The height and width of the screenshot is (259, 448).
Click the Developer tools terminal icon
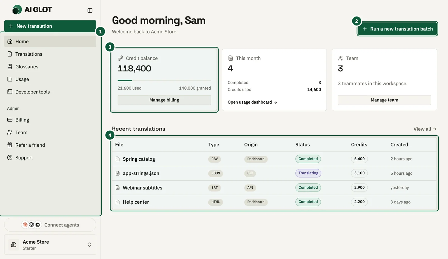click(x=10, y=92)
